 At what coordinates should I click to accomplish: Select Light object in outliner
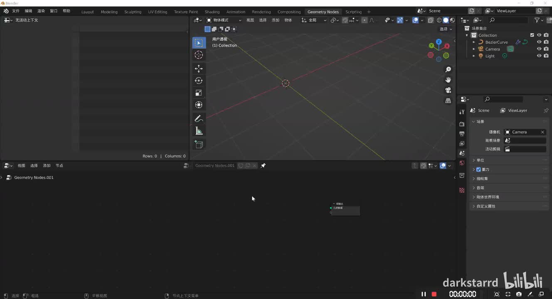[x=490, y=56]
